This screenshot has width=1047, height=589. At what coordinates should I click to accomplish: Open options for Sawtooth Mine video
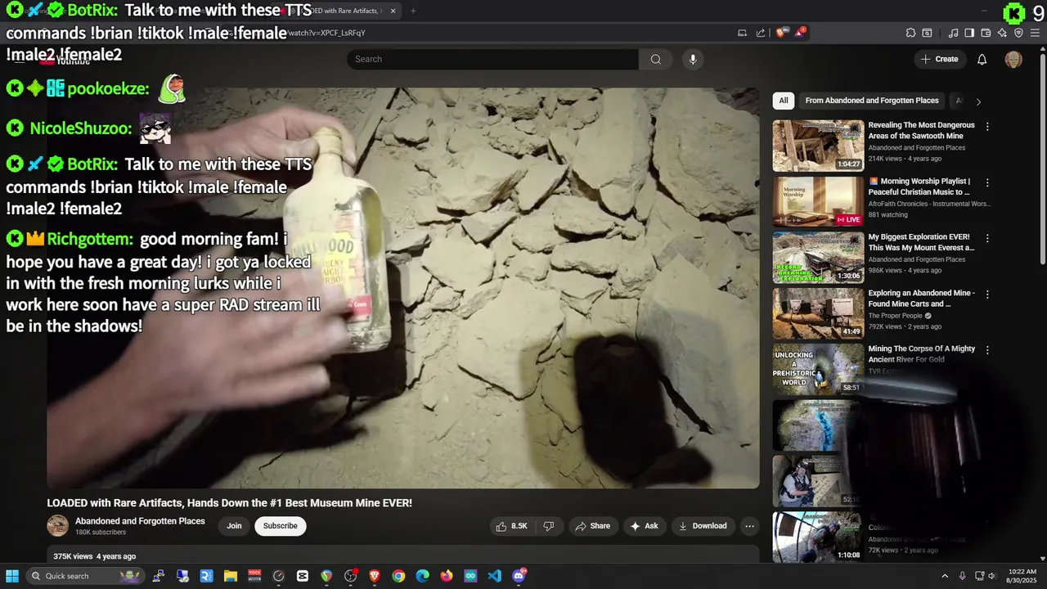click(987, 127)
